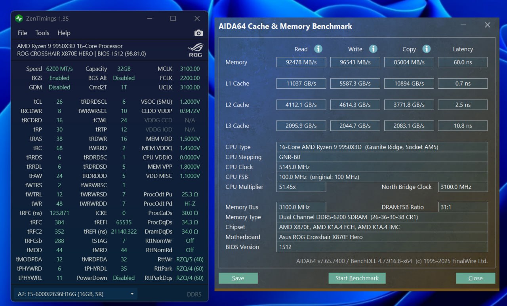Click the L2 Cache latency 2.5 ns field

tap(463, 105)
